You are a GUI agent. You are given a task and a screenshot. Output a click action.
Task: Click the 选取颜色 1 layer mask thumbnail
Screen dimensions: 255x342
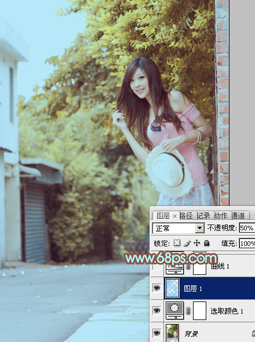pyautogui.click(x=200, y=311)
